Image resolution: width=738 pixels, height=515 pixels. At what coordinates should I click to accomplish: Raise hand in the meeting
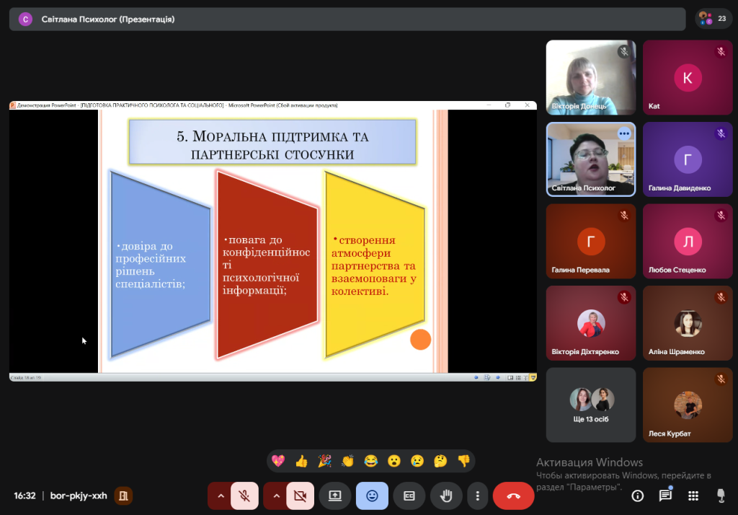[446, 496]
